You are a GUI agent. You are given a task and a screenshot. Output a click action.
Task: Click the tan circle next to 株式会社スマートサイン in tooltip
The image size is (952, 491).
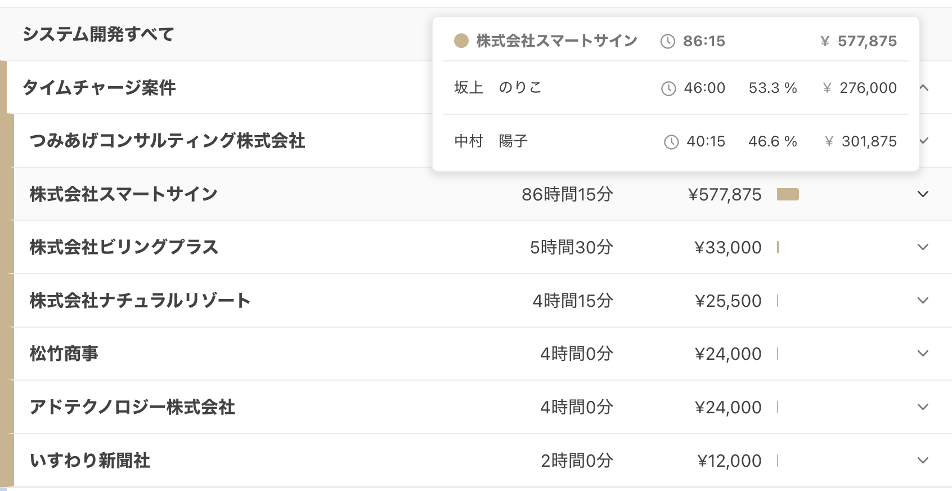[x=461, y=41]
